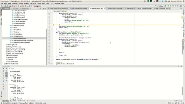Close the Run tab with the red X icon
185x104 pixels.
point(3,87)
